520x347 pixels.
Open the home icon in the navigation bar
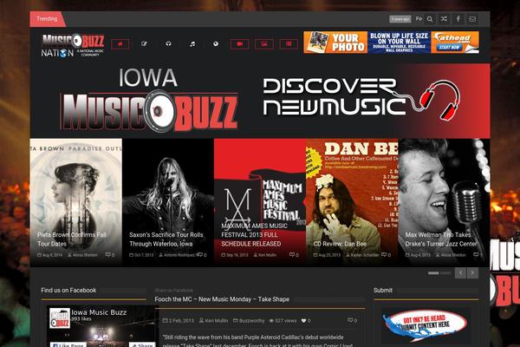click(x=120, y=44)
